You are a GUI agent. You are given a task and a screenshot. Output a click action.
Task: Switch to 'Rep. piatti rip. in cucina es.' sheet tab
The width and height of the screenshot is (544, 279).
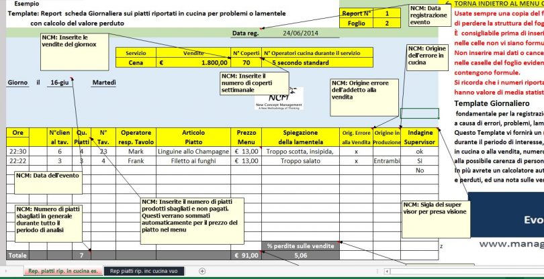tap(63, 271)
